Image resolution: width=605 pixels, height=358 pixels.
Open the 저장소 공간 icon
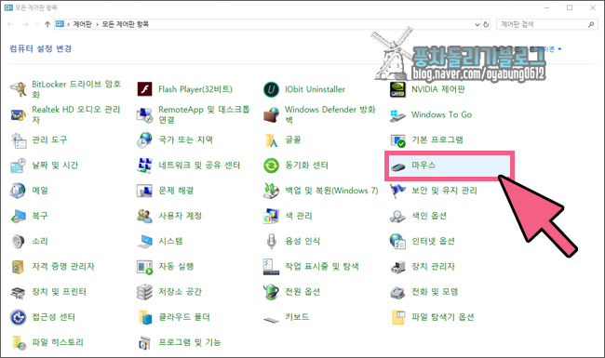click(x=144, y=292)
